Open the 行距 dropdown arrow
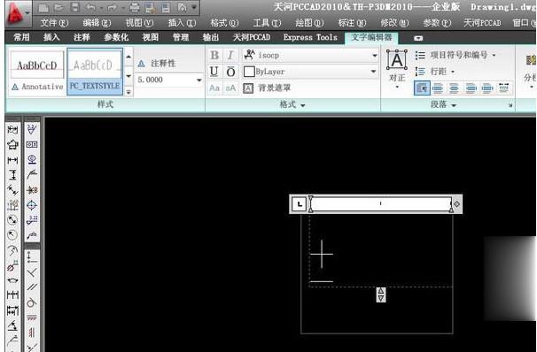The width and height of the screenshot is (537, 352). 453,72
